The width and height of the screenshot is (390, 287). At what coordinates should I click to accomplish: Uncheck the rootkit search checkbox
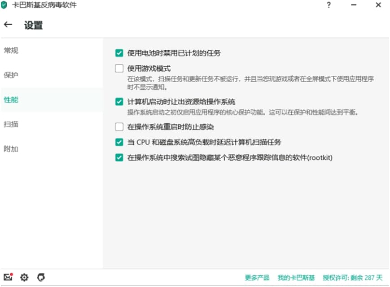119,157
